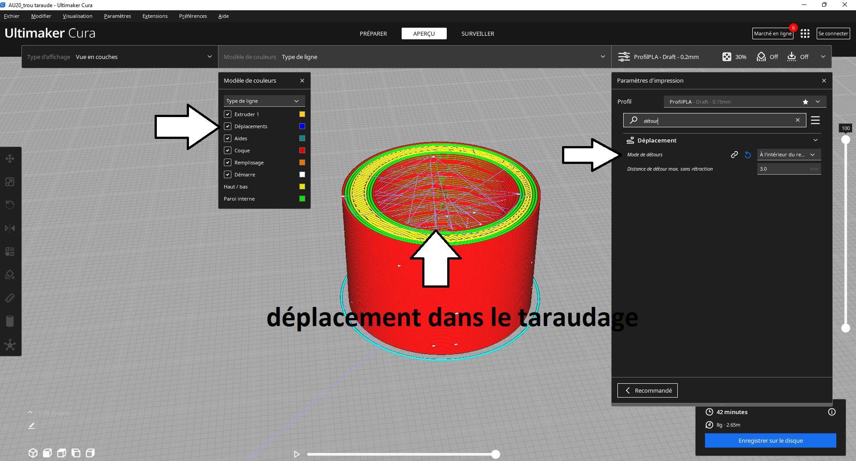856x461 pixels.
Task: Collapse print settings summary chevron
Action: coord(823,57)
